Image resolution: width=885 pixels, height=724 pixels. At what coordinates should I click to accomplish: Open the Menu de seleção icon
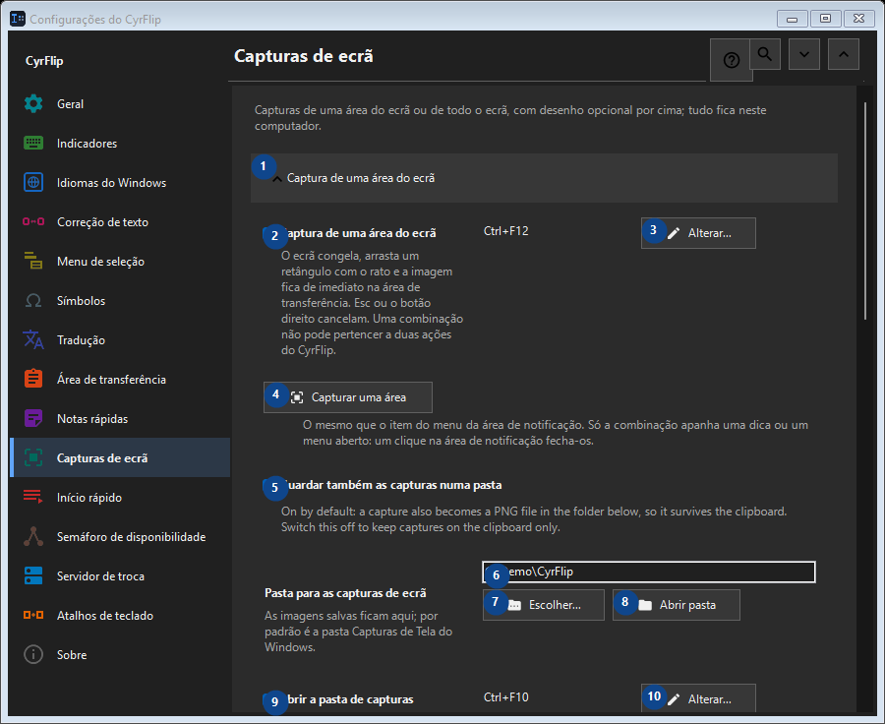(x=33, y=261)
